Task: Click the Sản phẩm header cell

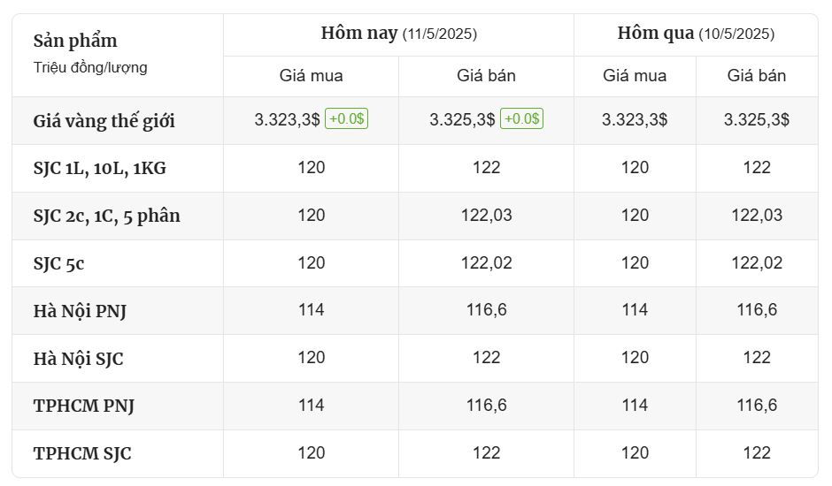Action: pos(117,55)
